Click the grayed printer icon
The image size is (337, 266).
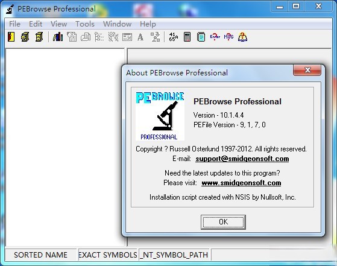(x=86, y=37)
